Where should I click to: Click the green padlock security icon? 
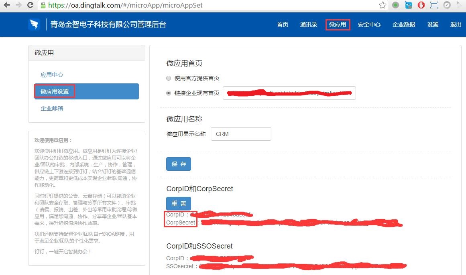(43, 5)
